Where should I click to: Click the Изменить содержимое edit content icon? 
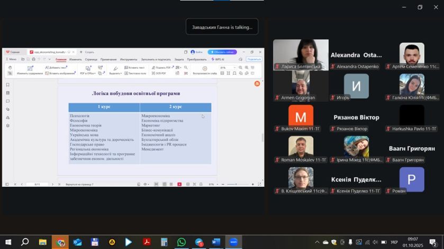pos(30,69)
